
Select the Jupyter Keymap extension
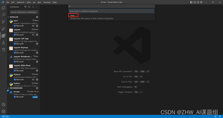click(x=24, y=50)
